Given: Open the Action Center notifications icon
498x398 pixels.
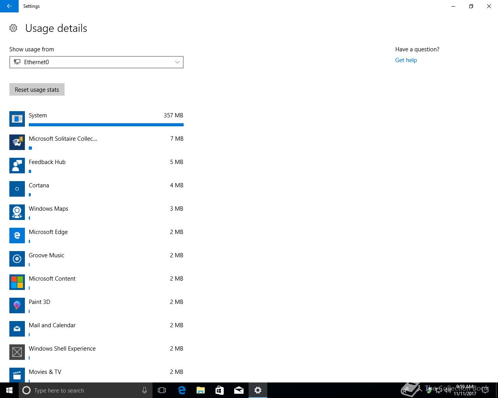Looking at the screenshot, I should [486, 390].
